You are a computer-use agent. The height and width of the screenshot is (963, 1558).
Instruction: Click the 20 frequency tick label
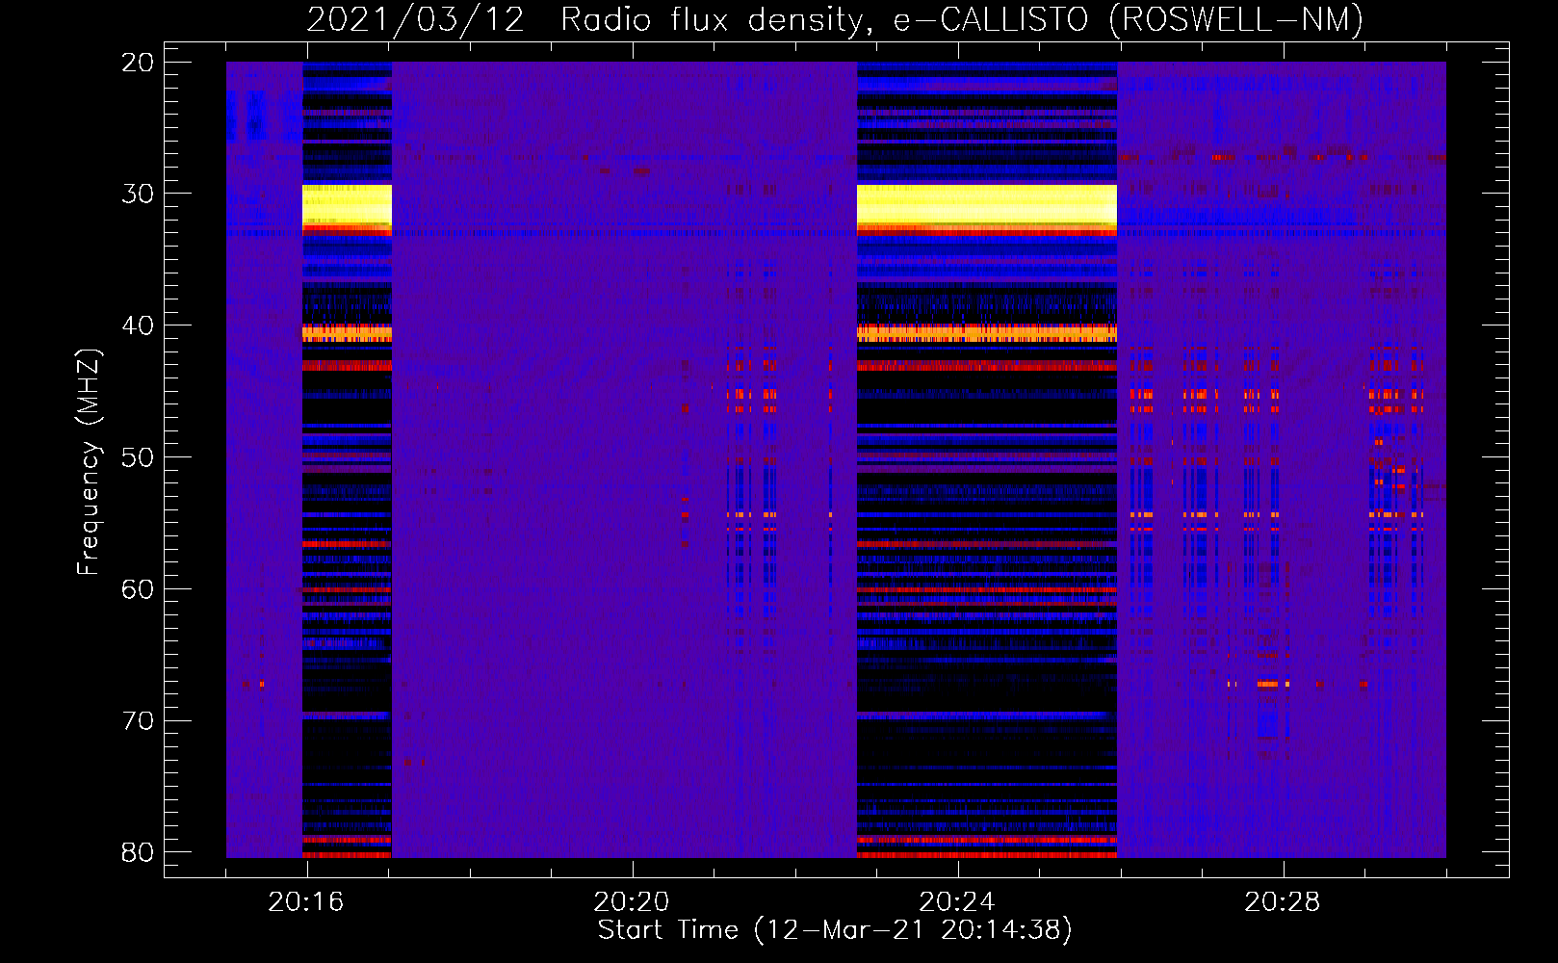(138, 63)
